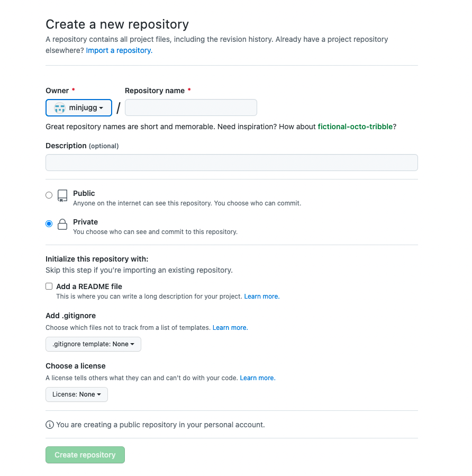Use the suggested name fictional-octo-tribble
The height and width of the screenshot is (476, 472).
tap(355, 127)
